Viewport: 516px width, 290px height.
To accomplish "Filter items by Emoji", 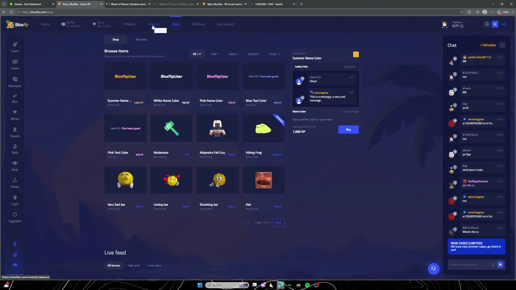I will (275, 54).
